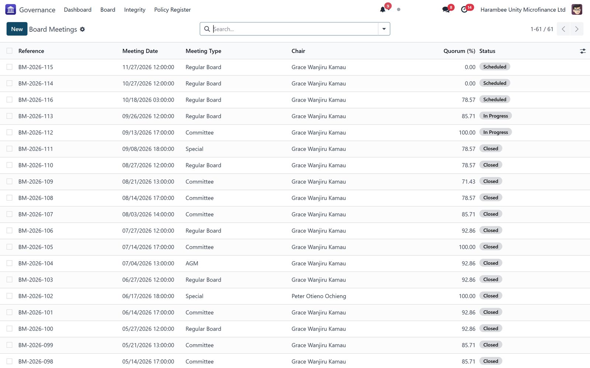Open the Integrity menu
Viewport: 590px width, 368px height.
click(x=135, y=10)
